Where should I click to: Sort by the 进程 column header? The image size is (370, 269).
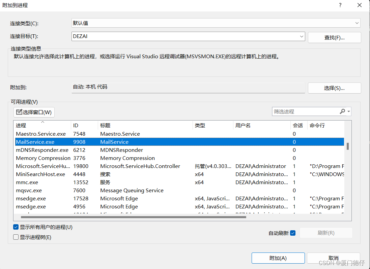point(43,125)
